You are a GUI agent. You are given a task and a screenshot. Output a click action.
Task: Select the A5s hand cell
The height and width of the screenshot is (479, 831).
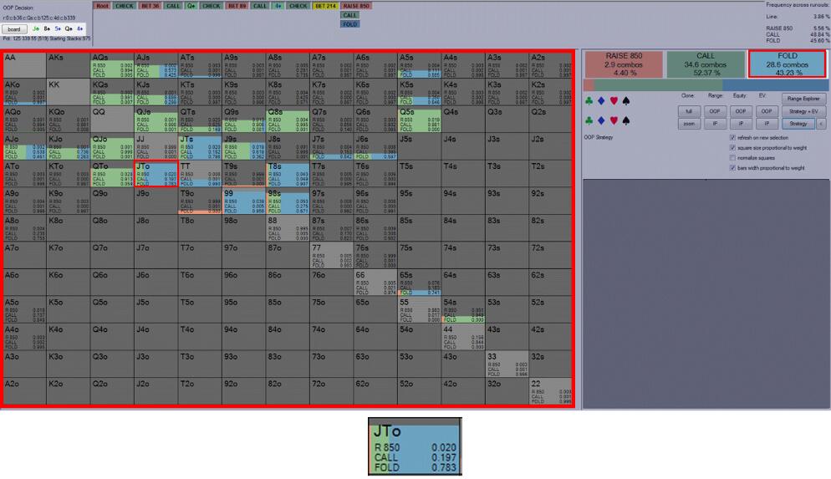[419, 64]
